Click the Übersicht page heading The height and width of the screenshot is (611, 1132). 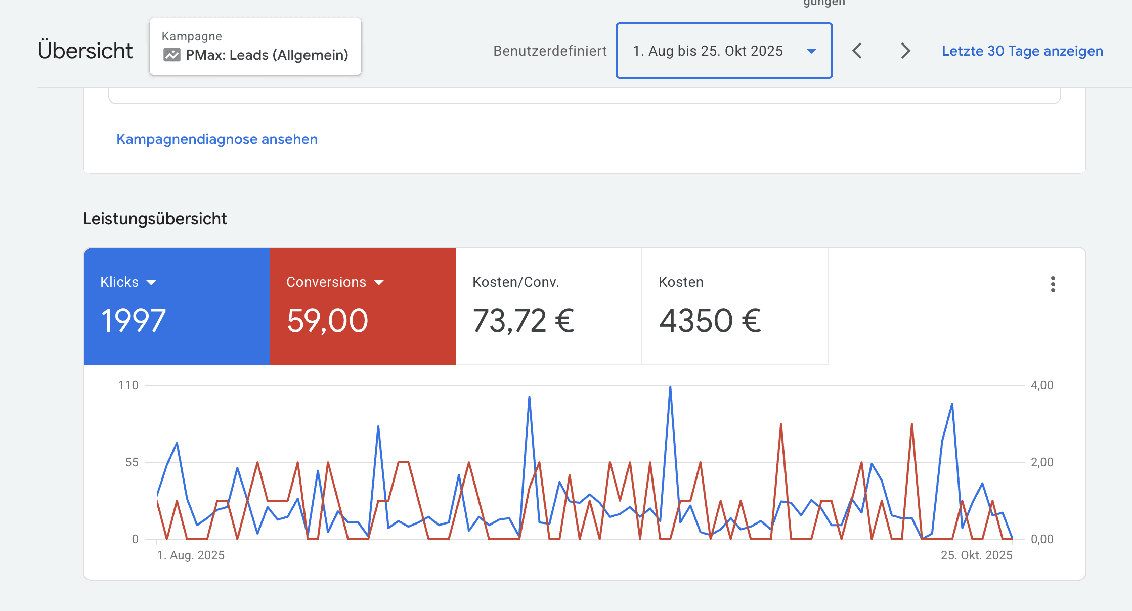click(x=85, y=51)
